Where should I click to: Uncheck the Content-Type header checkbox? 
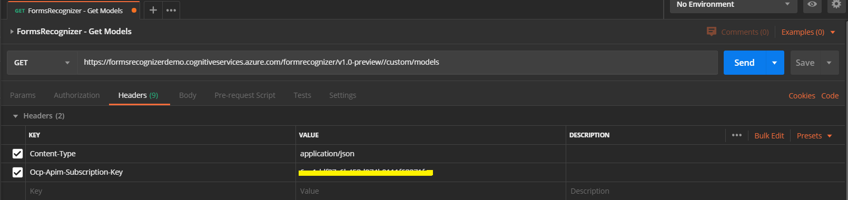pyautogui.click(x=17, y=154)
